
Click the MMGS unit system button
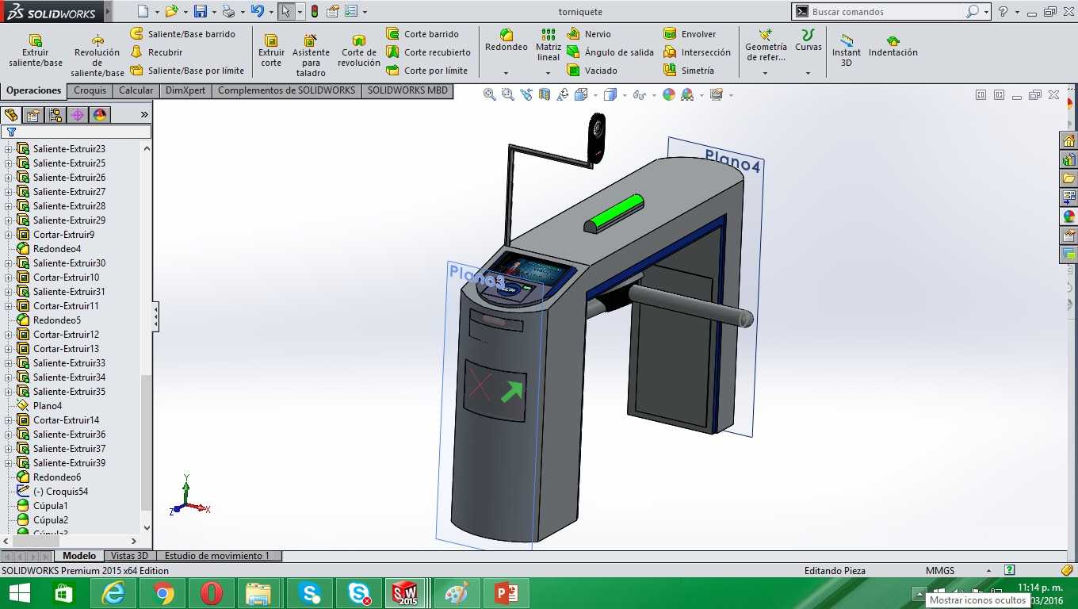tap(940, 570)
